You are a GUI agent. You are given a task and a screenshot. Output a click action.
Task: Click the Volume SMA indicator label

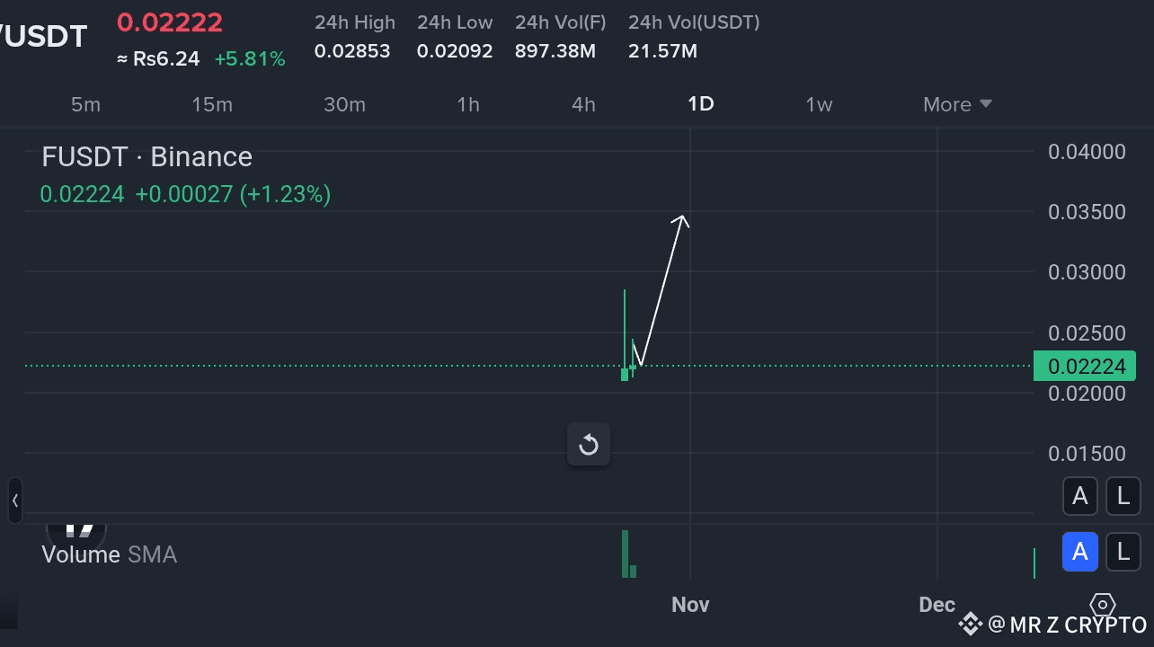coord(110,554)
